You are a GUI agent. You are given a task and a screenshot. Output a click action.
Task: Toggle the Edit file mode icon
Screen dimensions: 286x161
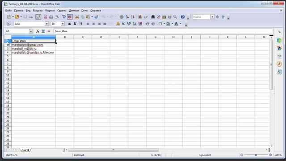tap(38, 17)
